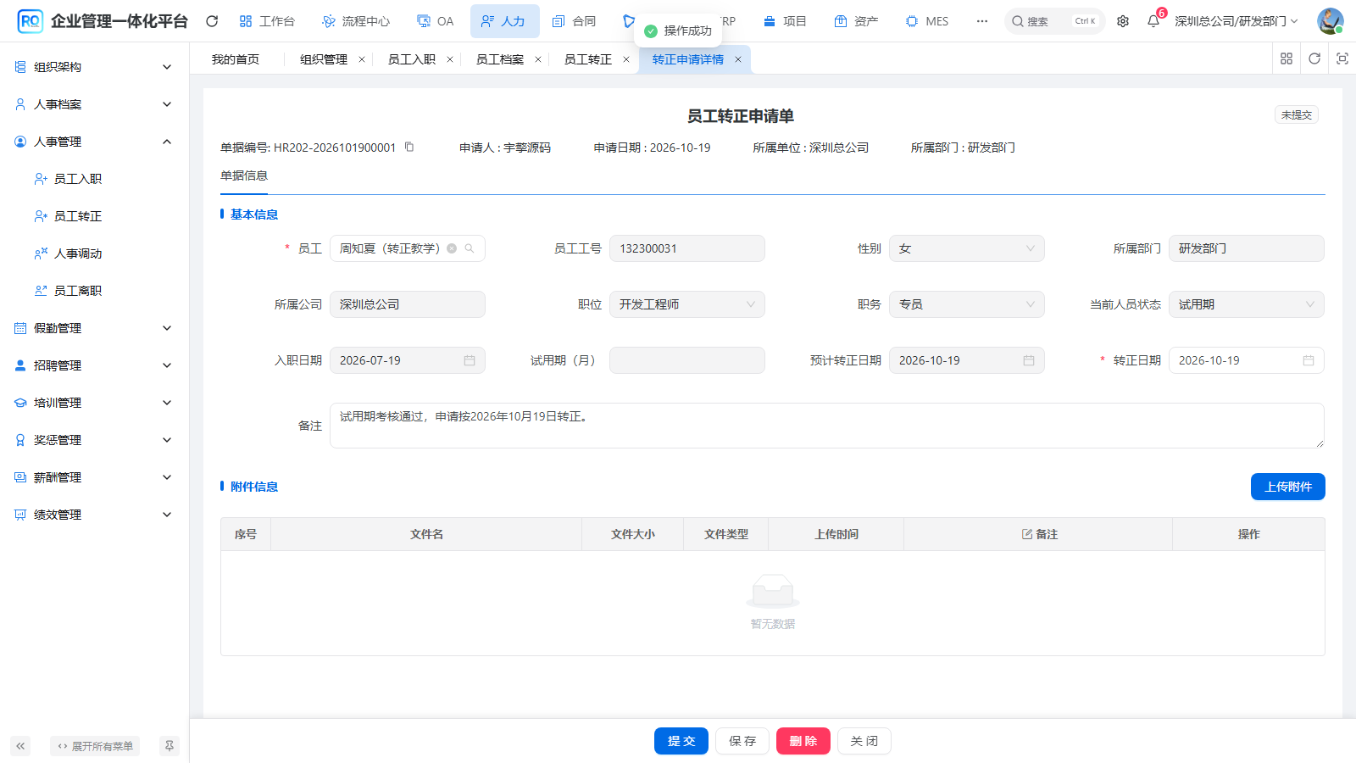
Task: Open the 职务 dropdown
Action: click(x=967, y=304)
